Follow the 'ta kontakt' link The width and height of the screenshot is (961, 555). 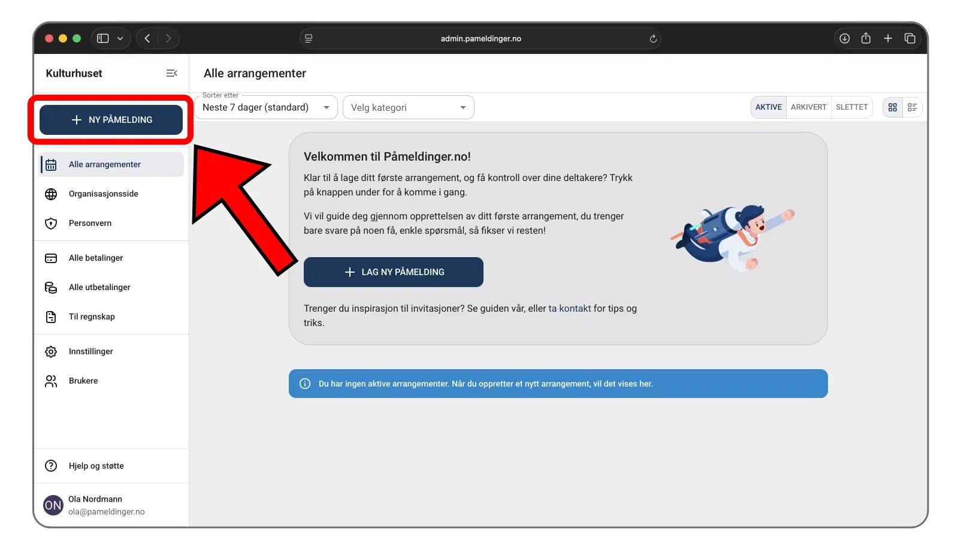point(569,309)
